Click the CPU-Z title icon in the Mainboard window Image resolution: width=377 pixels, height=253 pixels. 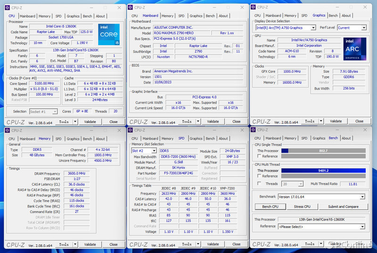click(x=131, y=8)
